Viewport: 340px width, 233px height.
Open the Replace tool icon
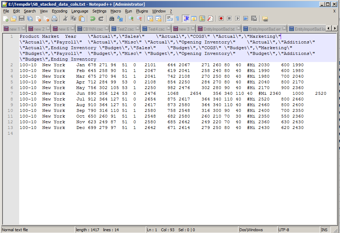click(x=120, y=19)
